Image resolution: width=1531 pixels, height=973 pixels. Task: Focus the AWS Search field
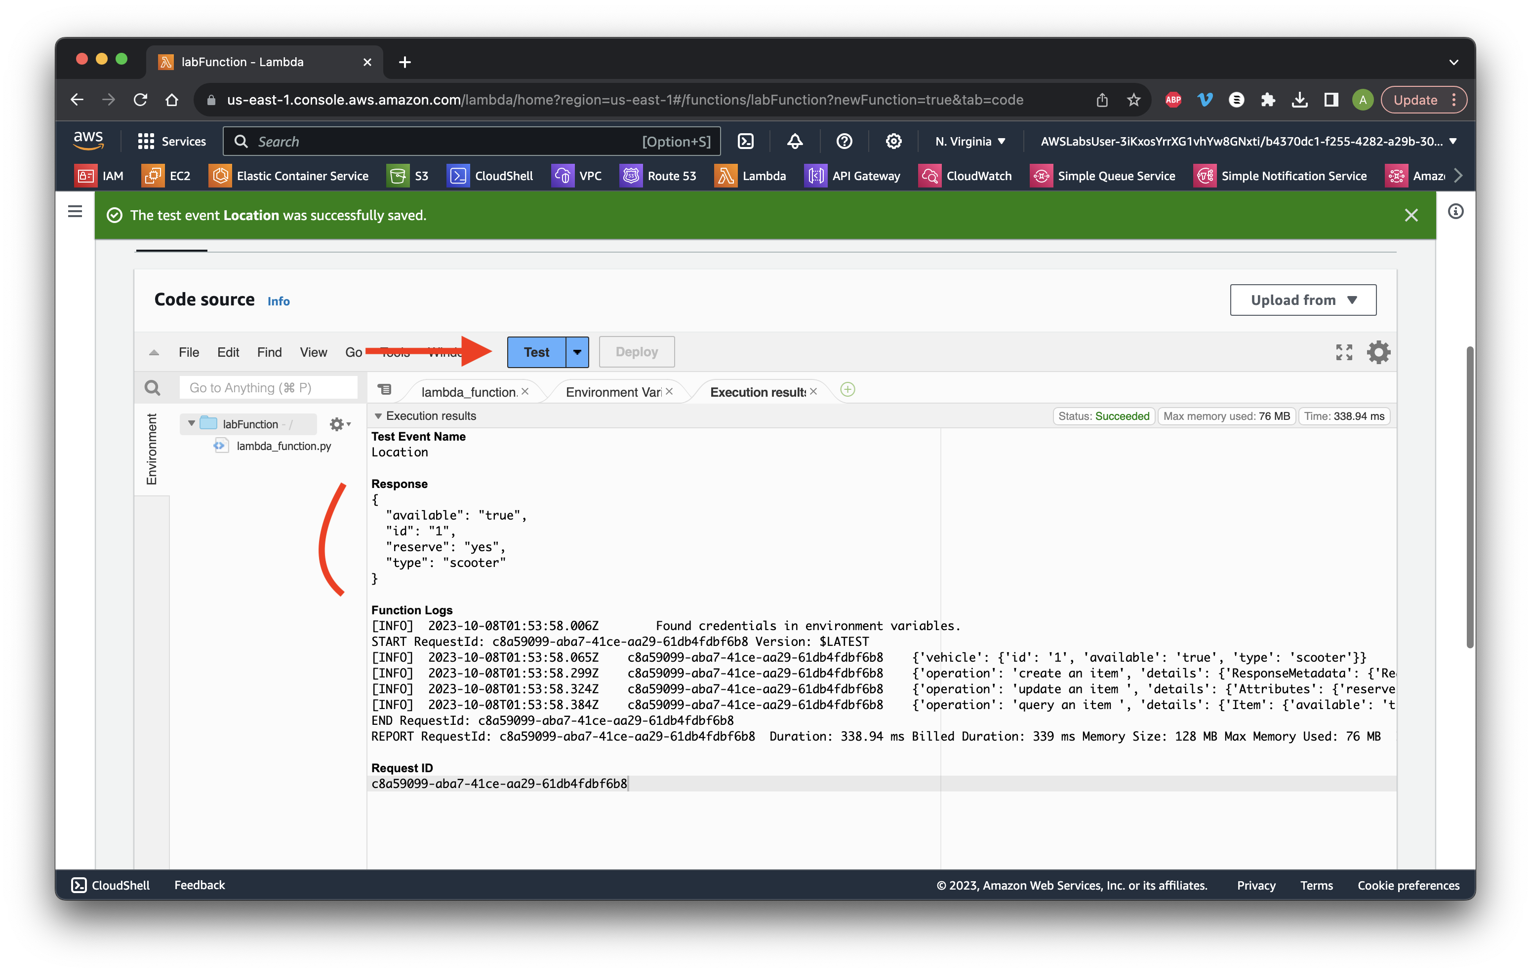[x=472, y=141]
